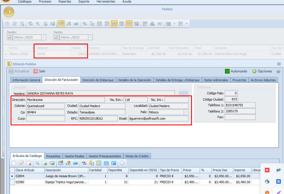
Task: Click the magnifier search icon in items toolbar
Action: (37, 163)
